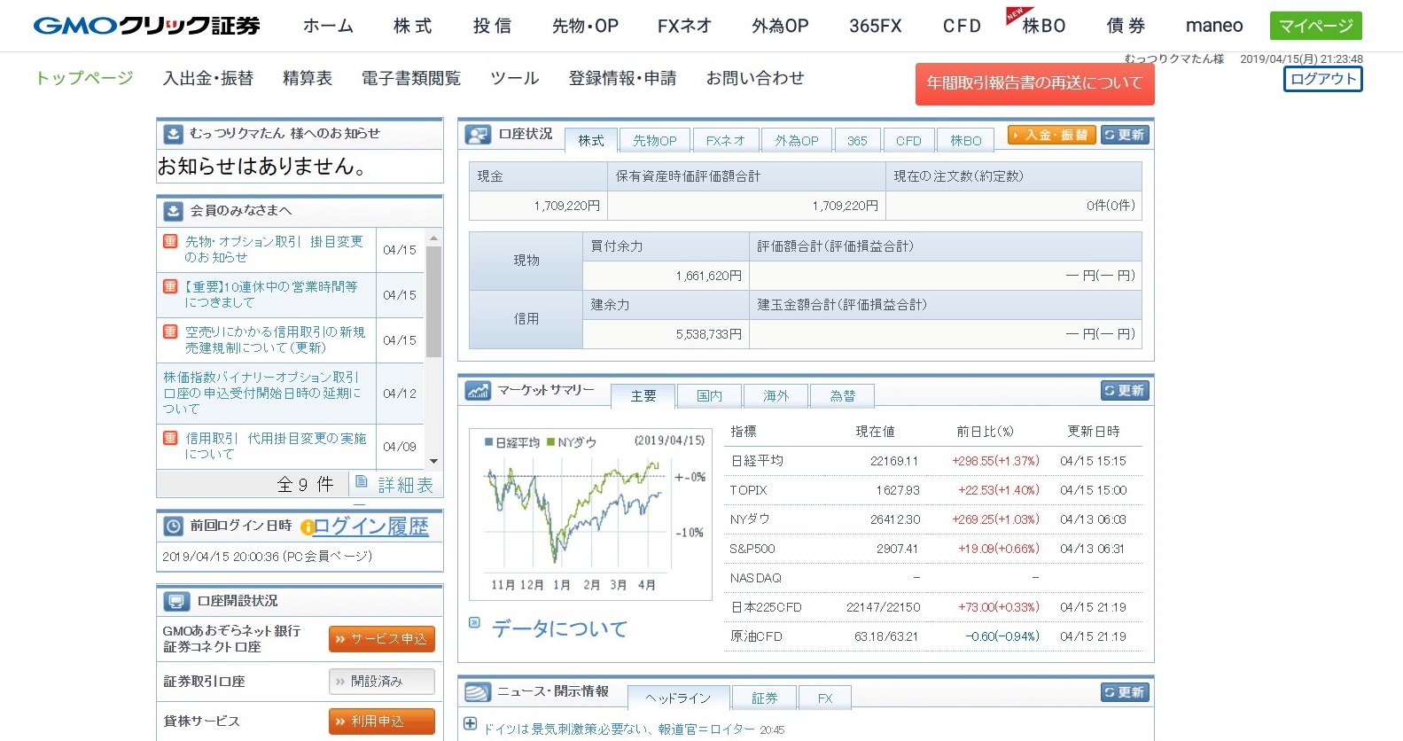Click the download icon beside 会員のみなさまへ
This screenshot has width=1403, height=741.
[174, 211]
